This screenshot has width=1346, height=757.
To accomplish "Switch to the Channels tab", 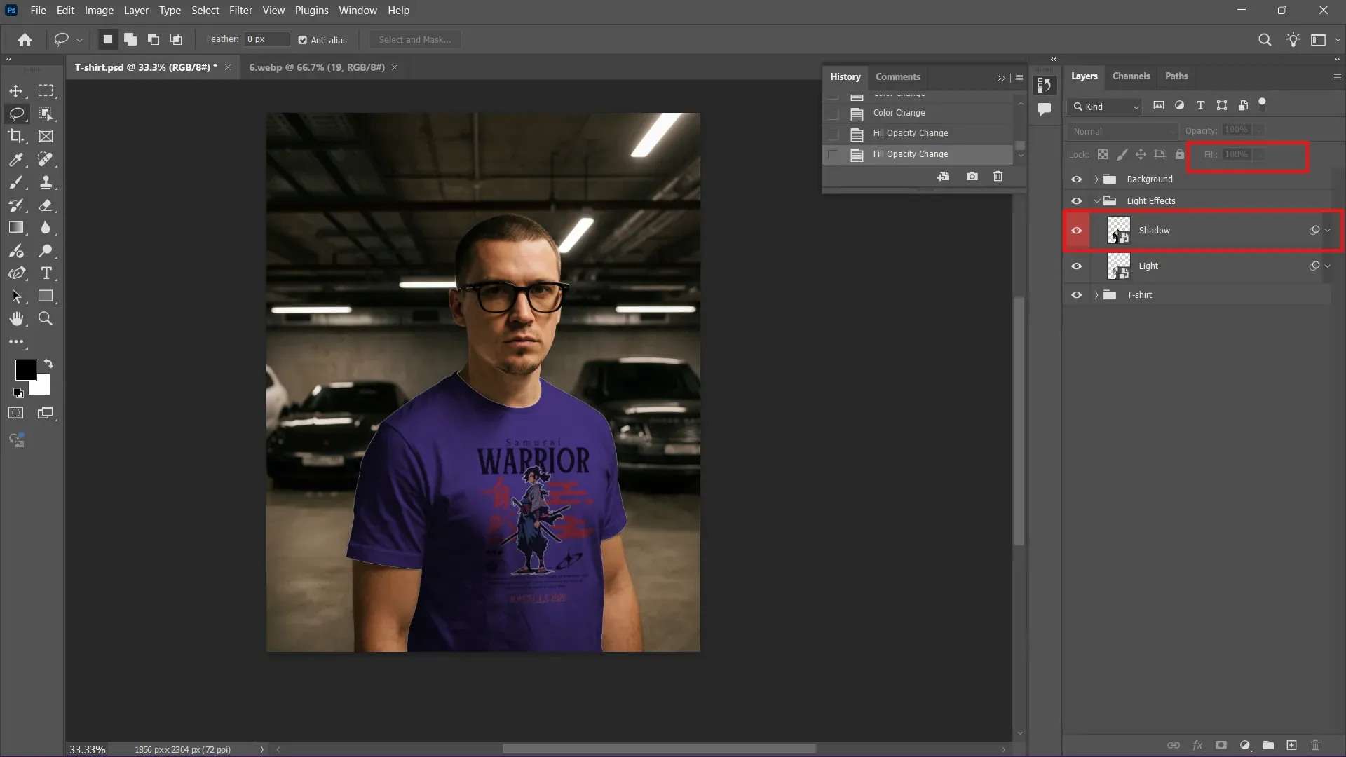I will (1131, 76).
